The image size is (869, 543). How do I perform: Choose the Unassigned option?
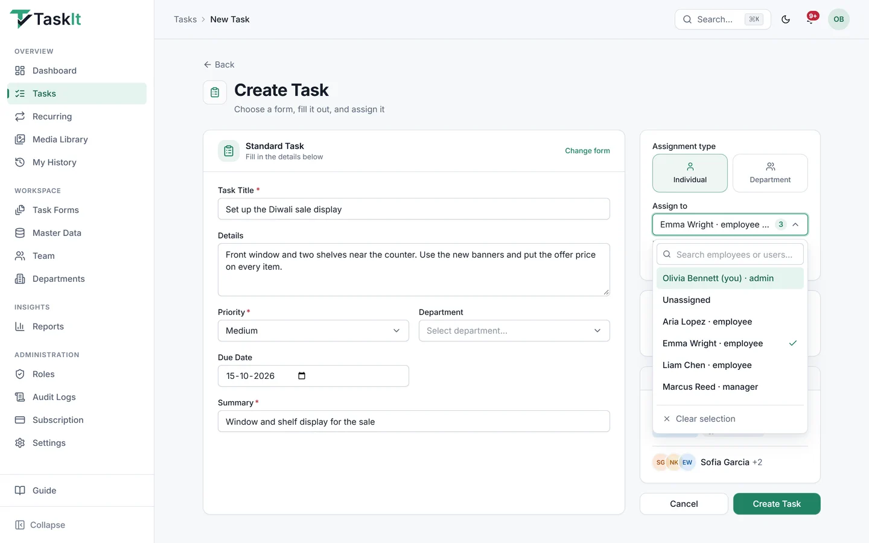[730, 300]
